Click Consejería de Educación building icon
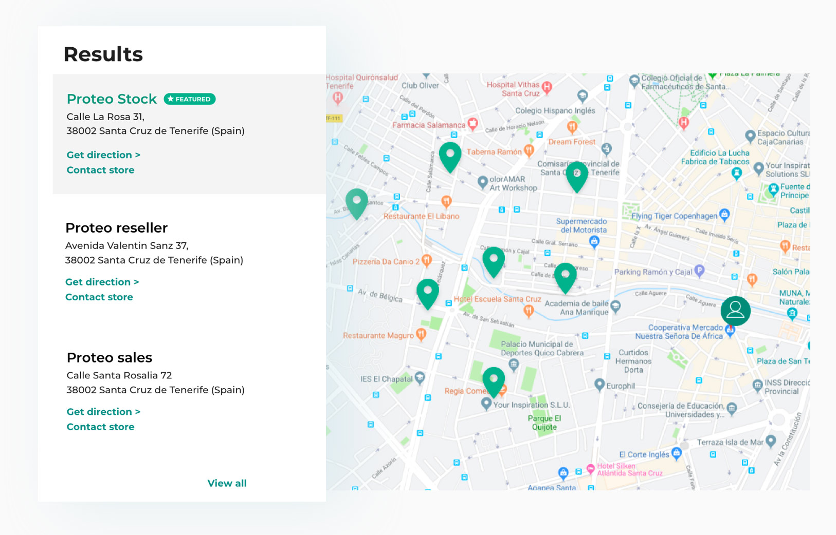The height and width of the screenshot is (535, 836). coord(732,409)
